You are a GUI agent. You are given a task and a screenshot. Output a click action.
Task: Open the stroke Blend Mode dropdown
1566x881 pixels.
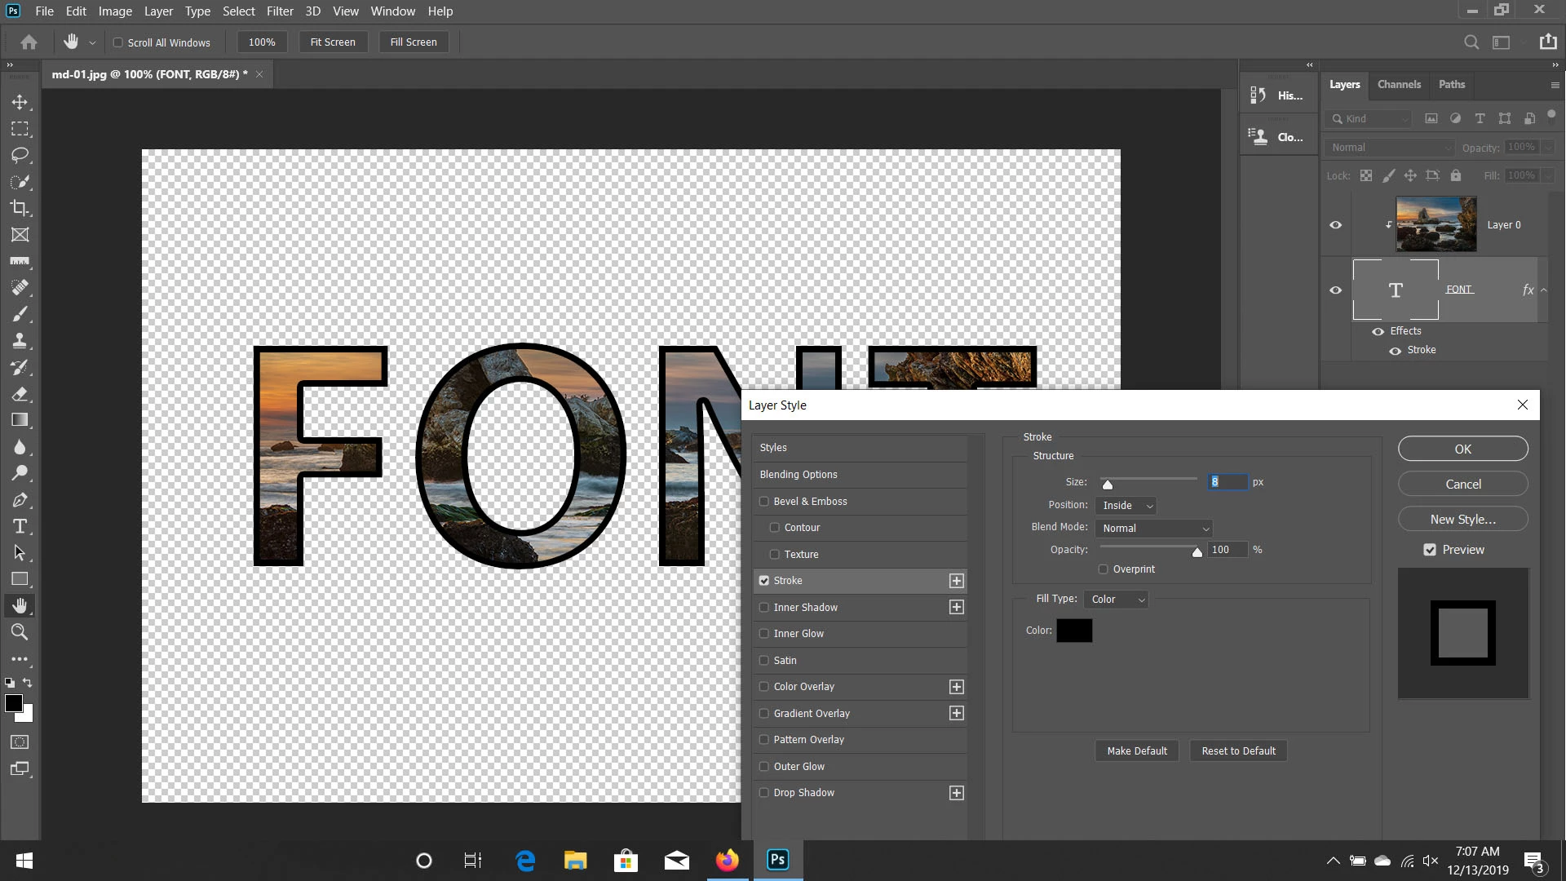pos(1154,529)
